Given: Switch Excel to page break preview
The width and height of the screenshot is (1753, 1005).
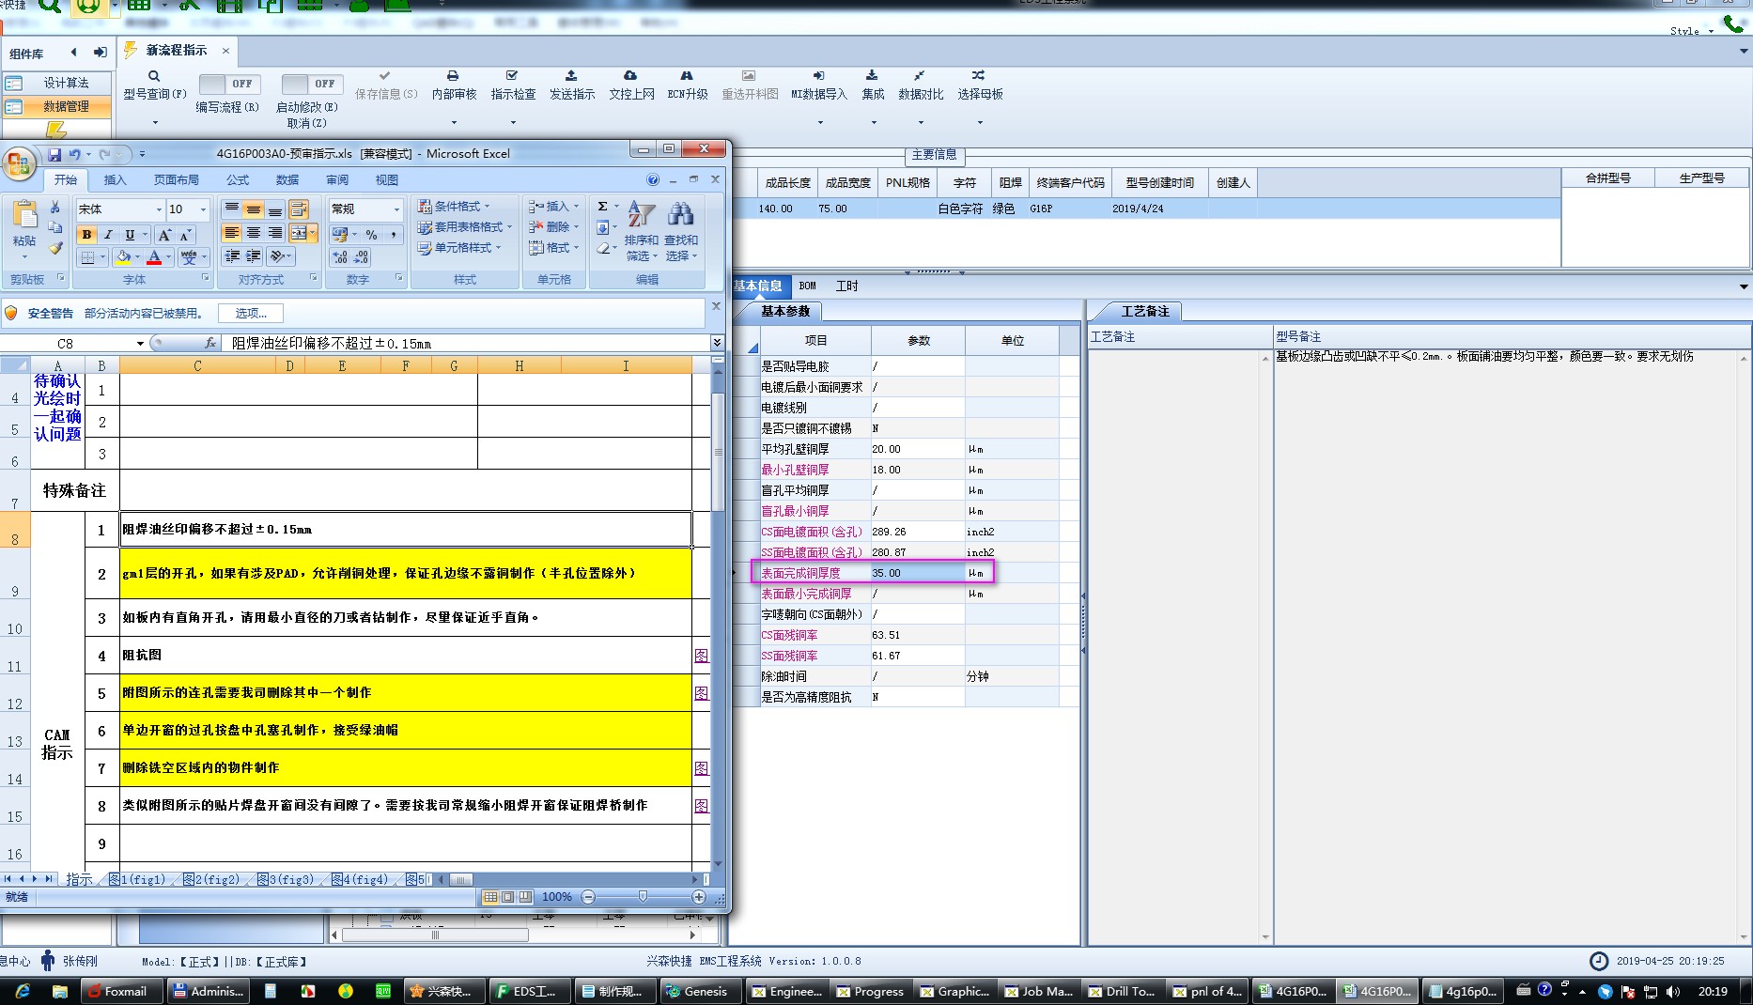Looking at the screenshot, I should (524, 897).
